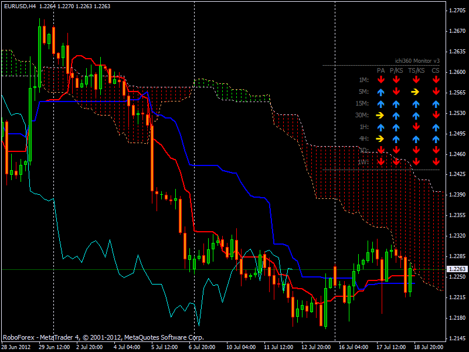Click the blue P/KS arrow in the 4H row
The height and width of the screenshot is (352, 469).
396,138
